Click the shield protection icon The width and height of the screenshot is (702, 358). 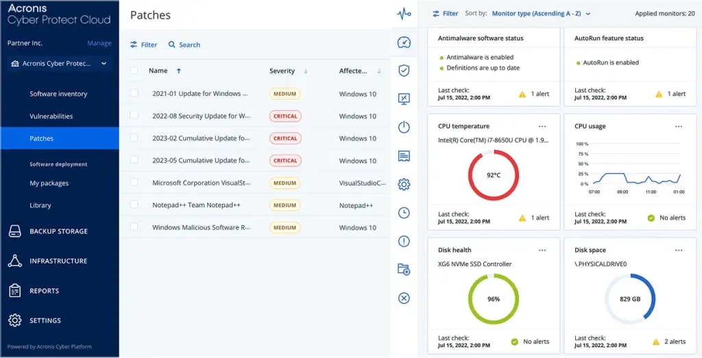pos(404,71)
